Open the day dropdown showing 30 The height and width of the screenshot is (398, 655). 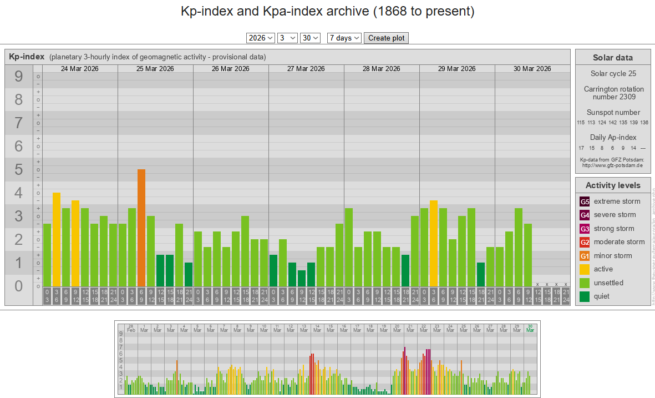coord(310,38)
